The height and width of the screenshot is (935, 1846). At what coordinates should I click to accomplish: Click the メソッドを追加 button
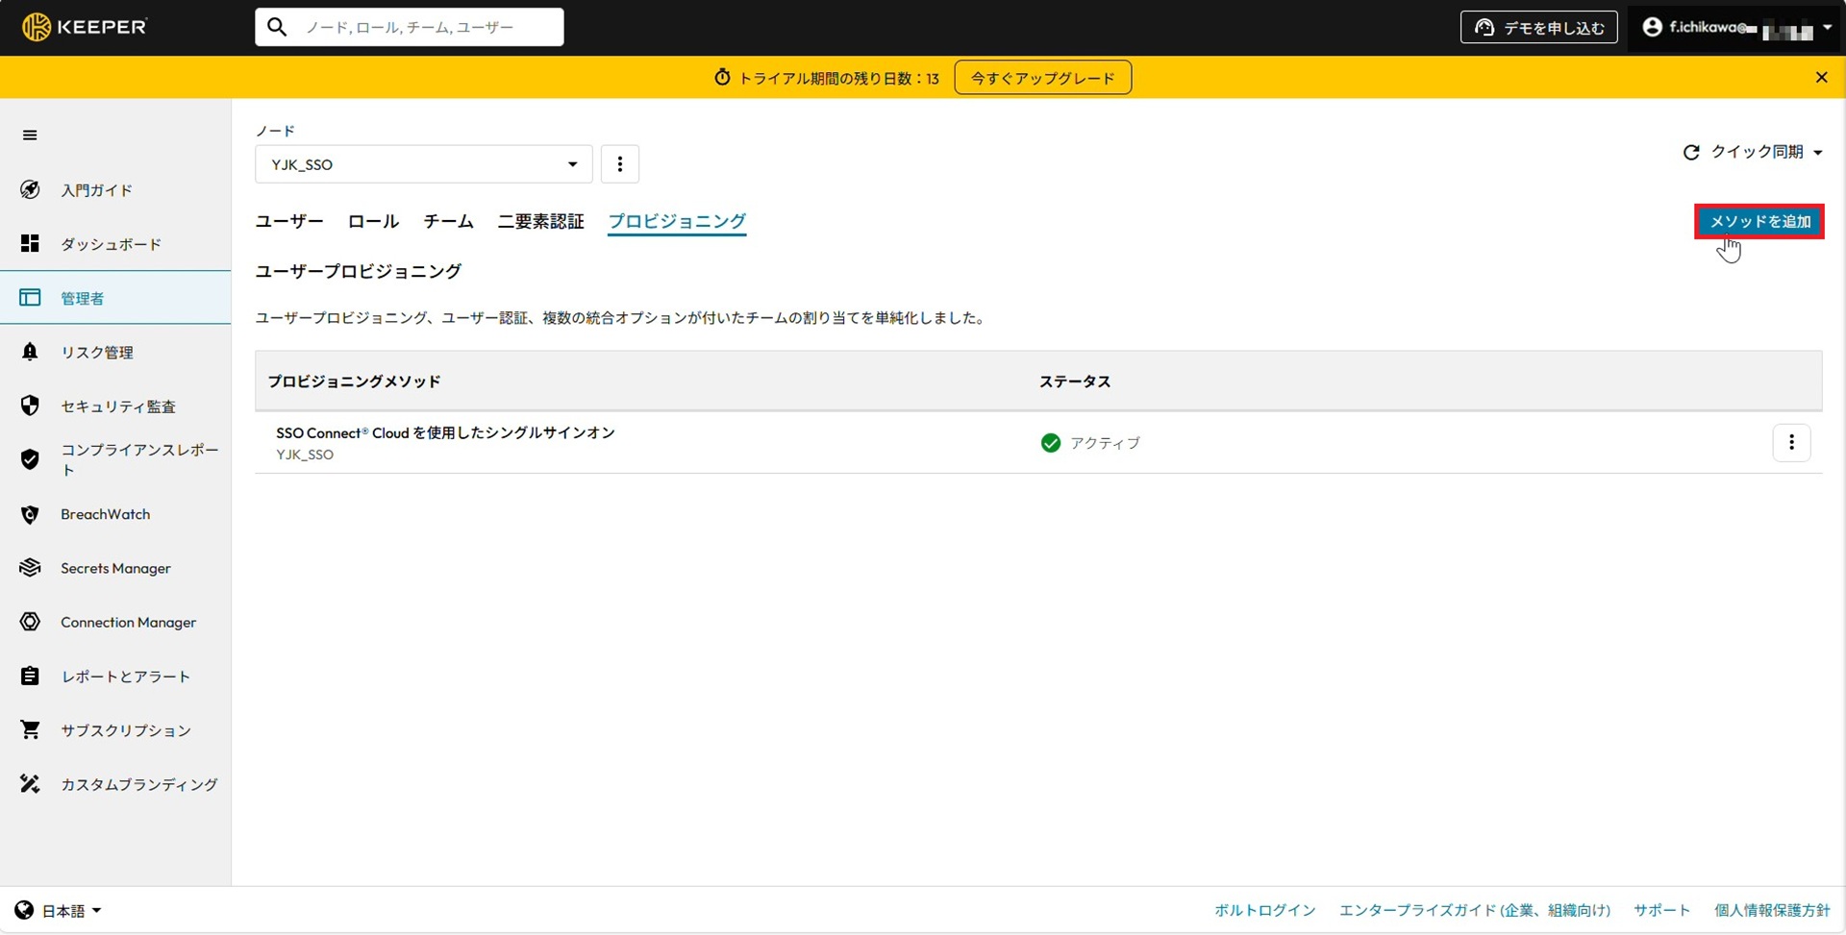[x=1759, y=222]
